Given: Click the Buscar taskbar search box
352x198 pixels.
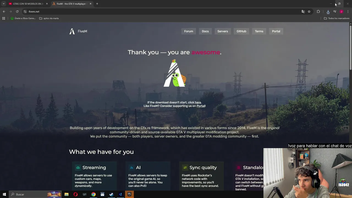Looking at the screenshot, I should click(35, 194).
